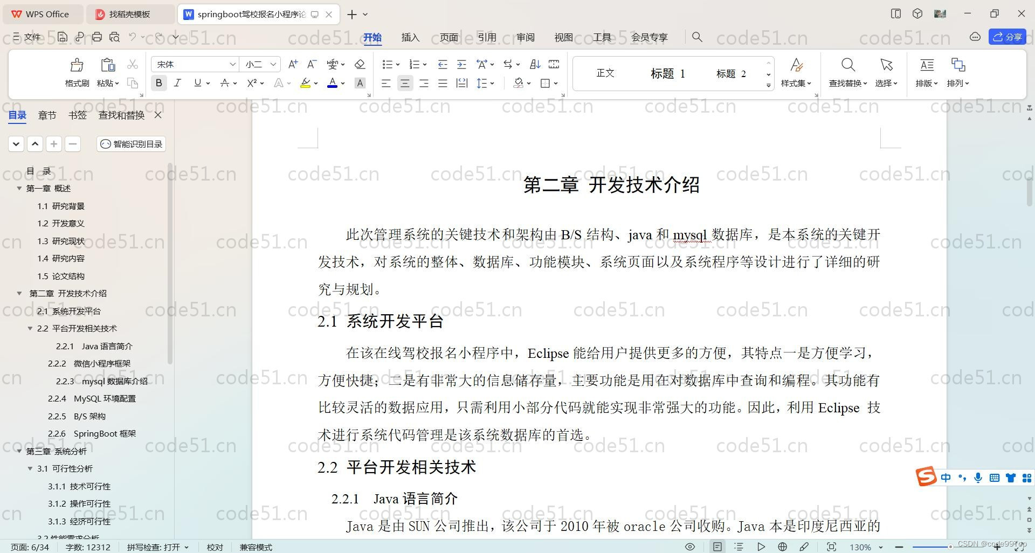Open the 审阅 (Review) ribbon tab

[525, 37]
